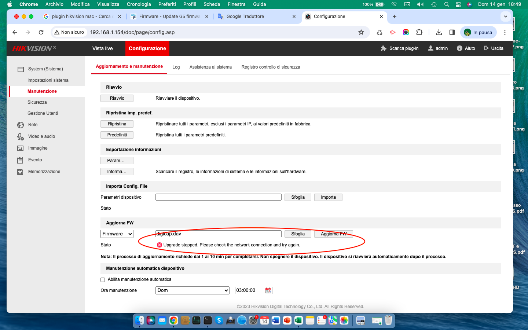Open Aiuto help info icon

459,48
